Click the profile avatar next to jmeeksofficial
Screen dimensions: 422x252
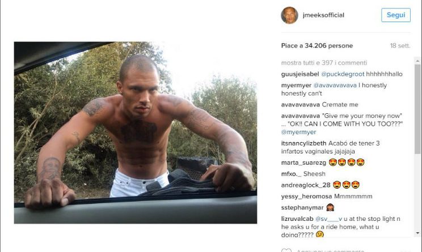click(x=289, y=15)
